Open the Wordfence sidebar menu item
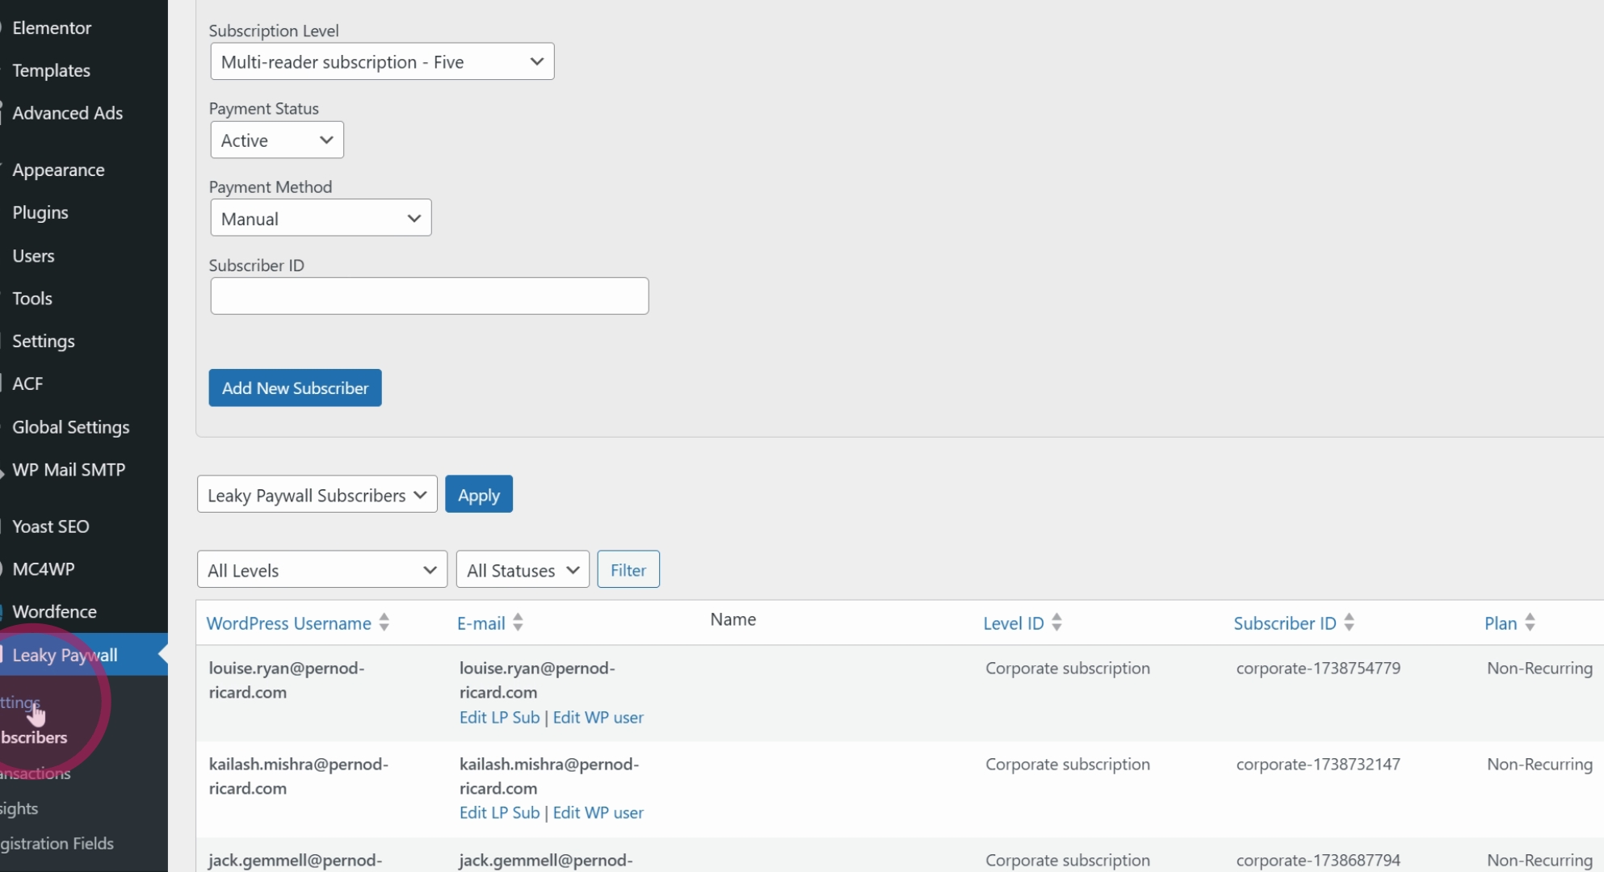Screen dimensions: 1604x872 pyautogui.click(x=54, y=611)
